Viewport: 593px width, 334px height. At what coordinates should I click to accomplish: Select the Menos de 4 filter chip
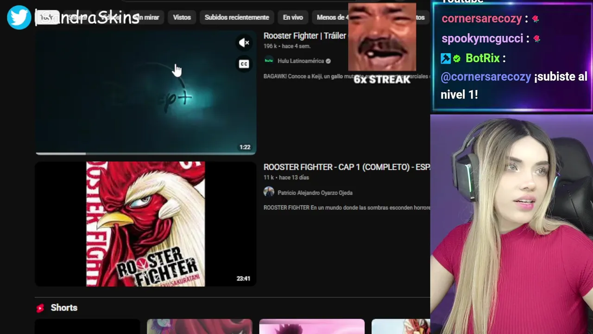point(330,17)
